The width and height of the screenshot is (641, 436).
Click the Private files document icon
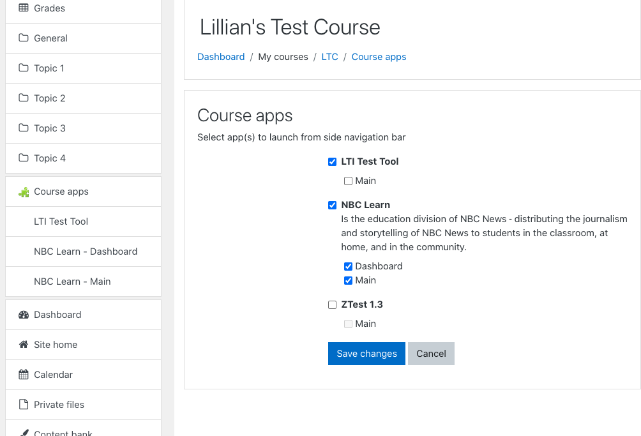pos(24,405)
